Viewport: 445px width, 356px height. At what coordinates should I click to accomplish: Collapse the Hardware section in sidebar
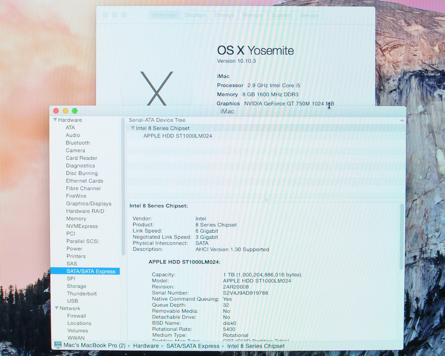click(x=55, y=120)
